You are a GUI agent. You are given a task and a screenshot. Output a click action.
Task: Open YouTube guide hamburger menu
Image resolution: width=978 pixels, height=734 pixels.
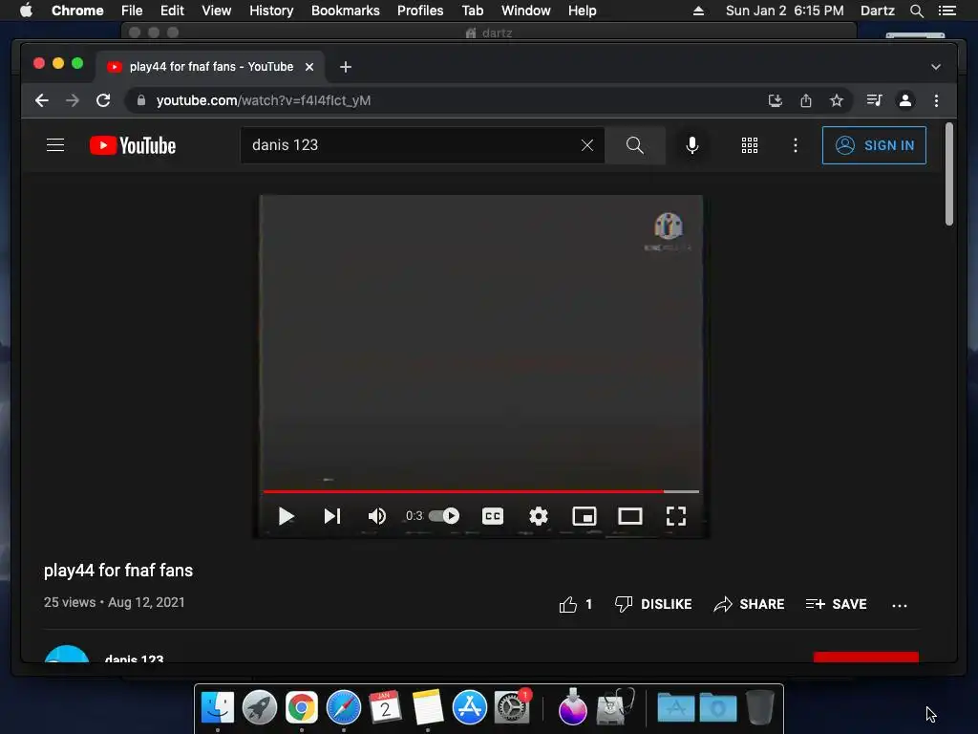point(55,145)
